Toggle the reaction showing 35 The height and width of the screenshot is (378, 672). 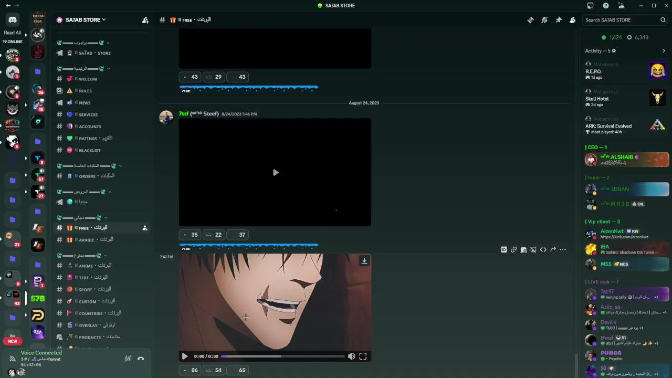point(190,235)
